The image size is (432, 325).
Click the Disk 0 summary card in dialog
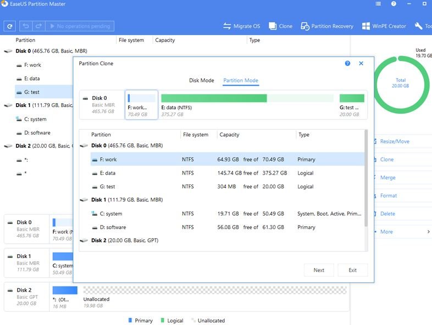click(x=102, y=104)
